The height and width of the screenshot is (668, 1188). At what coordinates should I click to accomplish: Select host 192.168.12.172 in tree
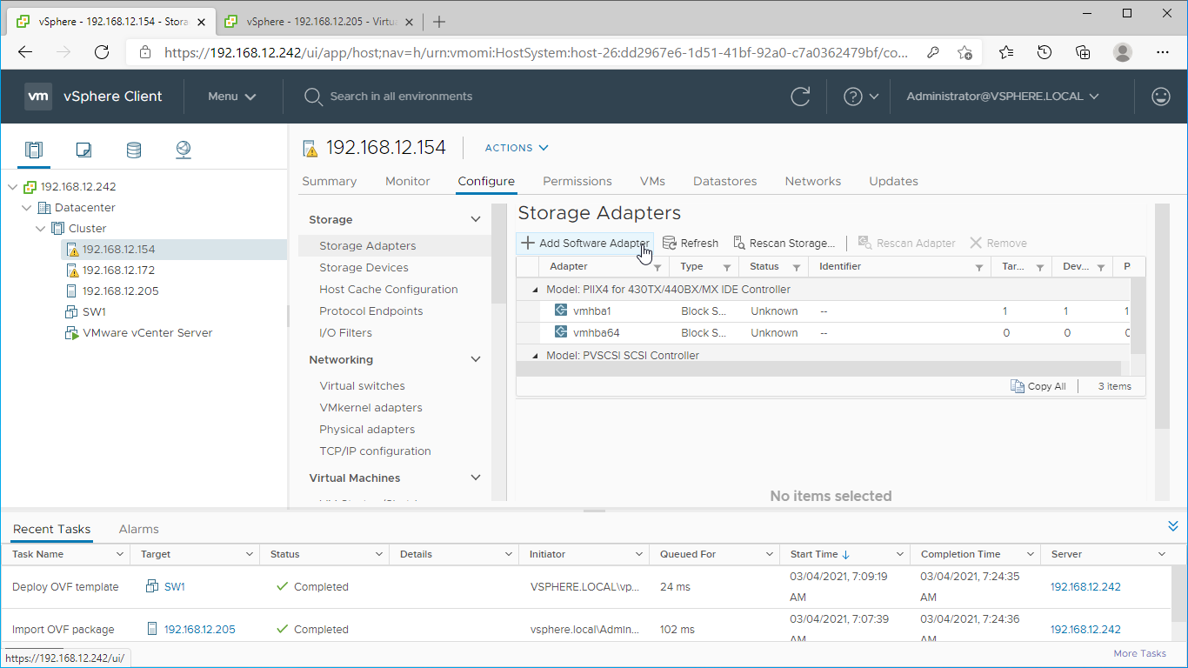click(x=118, y=271)
